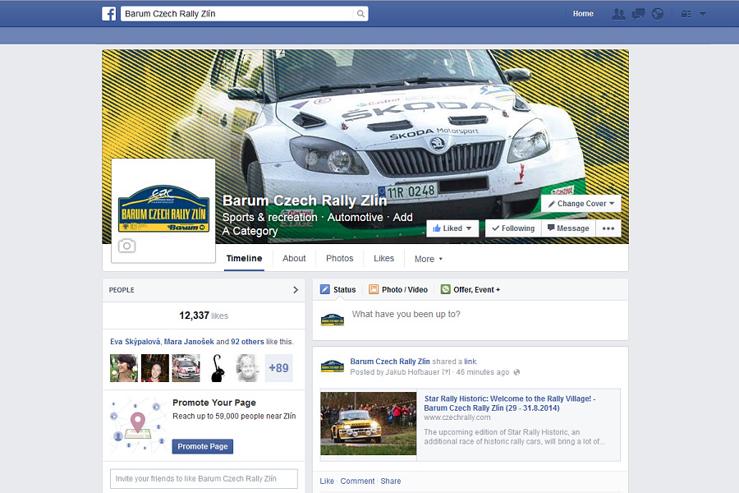
Task: Like the shared link post
Action: [327, 481]
